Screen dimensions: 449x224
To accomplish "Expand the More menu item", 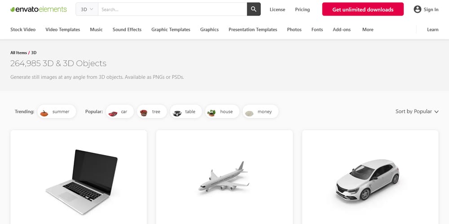I will [x=368, y=30].
